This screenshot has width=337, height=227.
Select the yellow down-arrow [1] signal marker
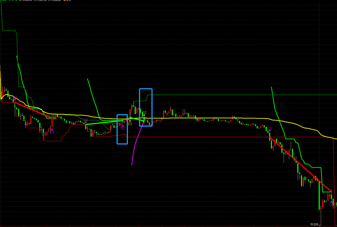click(144, 114)
